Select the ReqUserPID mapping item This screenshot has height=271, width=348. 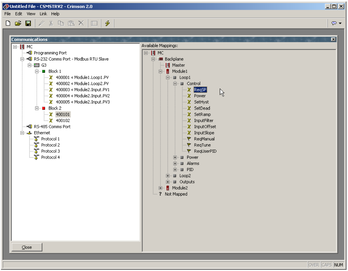(205, 151)
